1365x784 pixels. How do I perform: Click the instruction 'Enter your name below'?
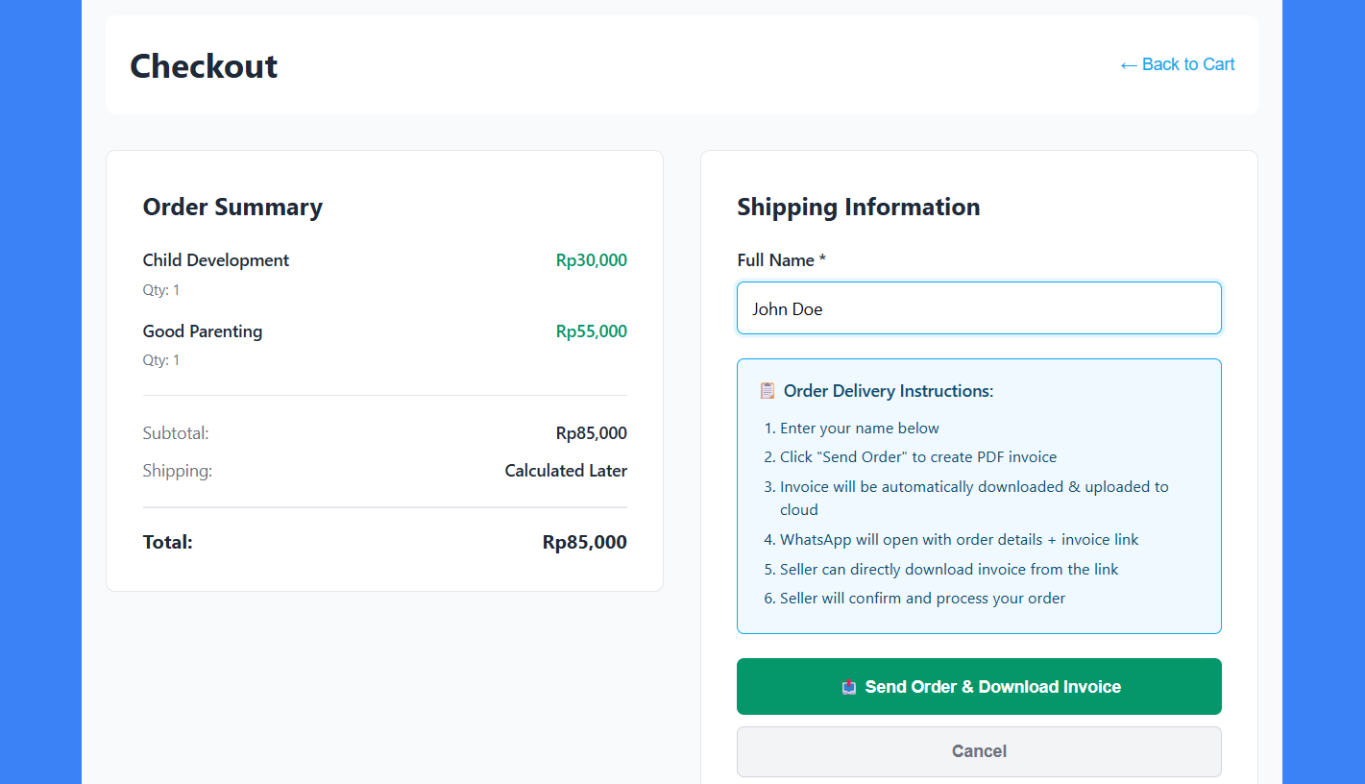tap(861, 428)
